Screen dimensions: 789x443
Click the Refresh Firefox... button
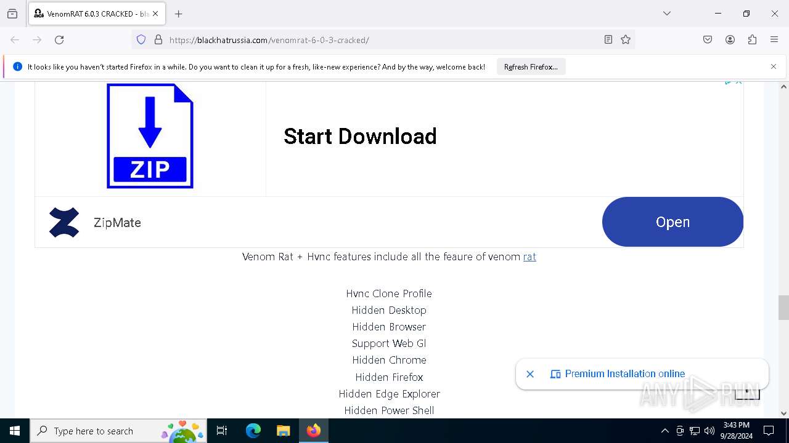click(531, 67)
